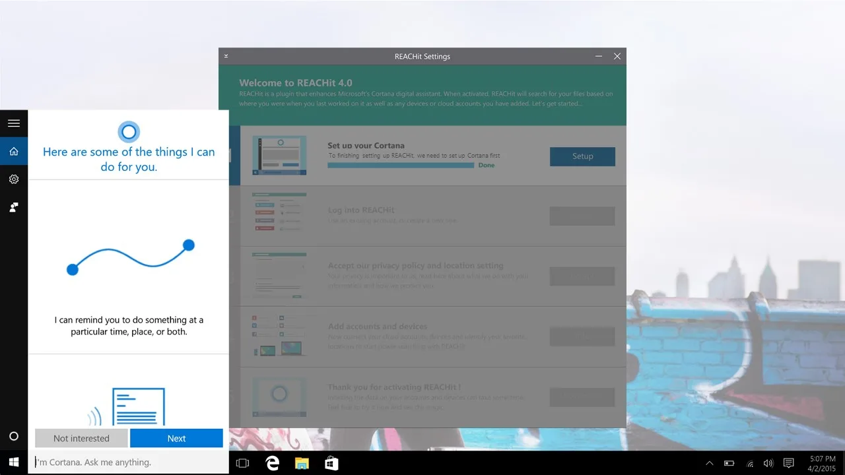Click the Set up your Cortana progress bar

pyautogui.click(x=401, y=165)
